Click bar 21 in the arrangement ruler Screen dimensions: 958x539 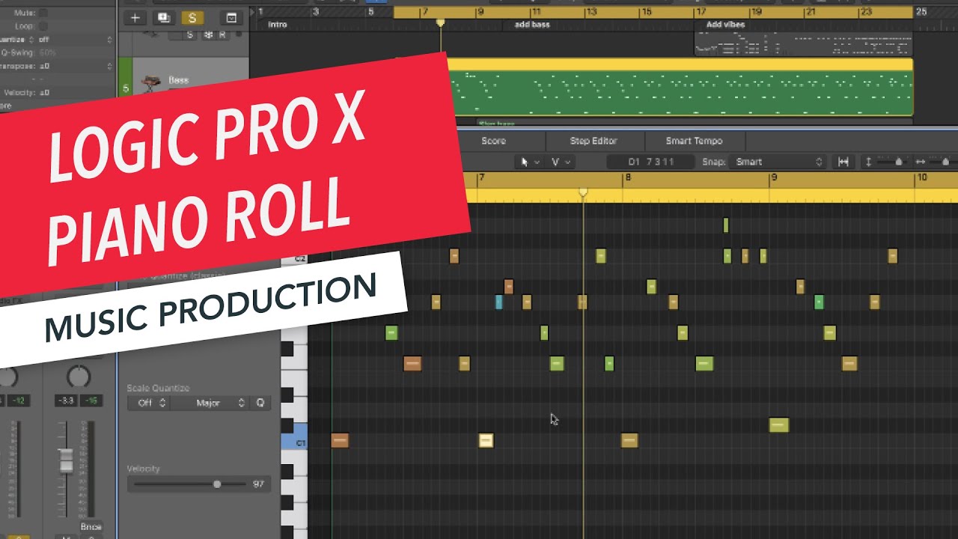811,12
